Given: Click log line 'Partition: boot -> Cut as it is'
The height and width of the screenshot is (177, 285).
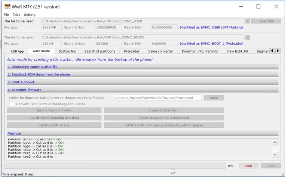Looking at the screenshot, I should click(x=36, y=143).
